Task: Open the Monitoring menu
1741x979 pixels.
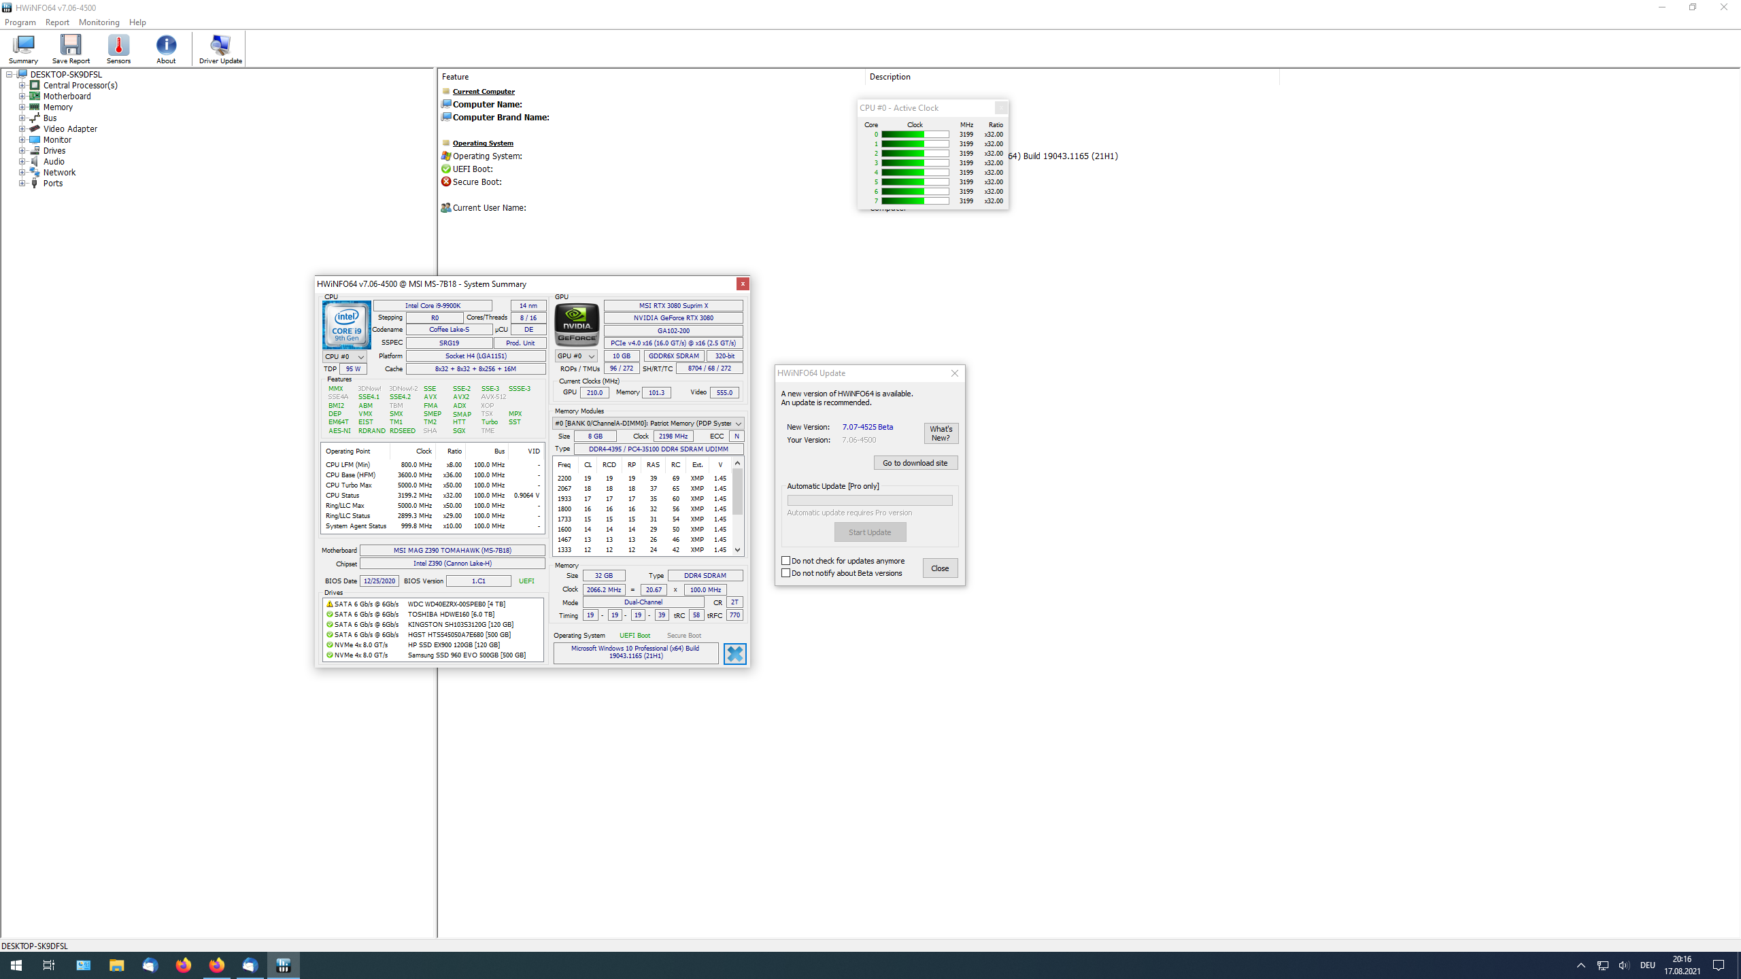Action: coord(99,22)
